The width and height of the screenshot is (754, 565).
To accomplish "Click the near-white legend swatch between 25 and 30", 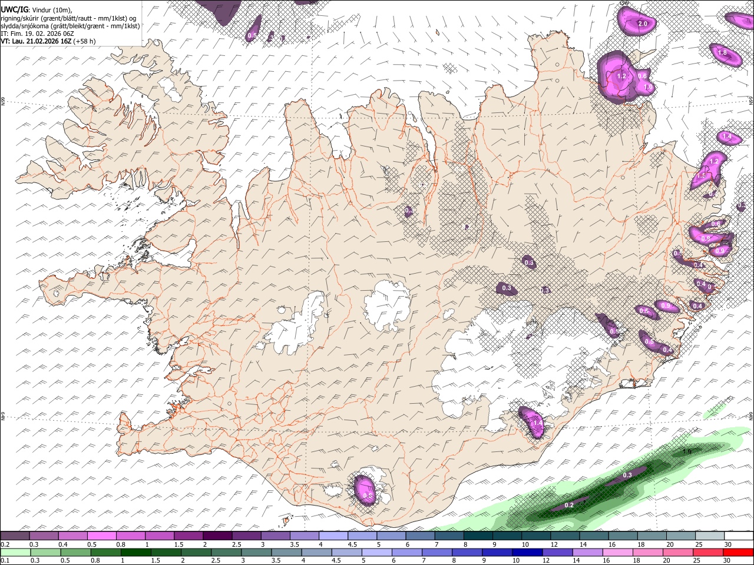I will [709, 536].
